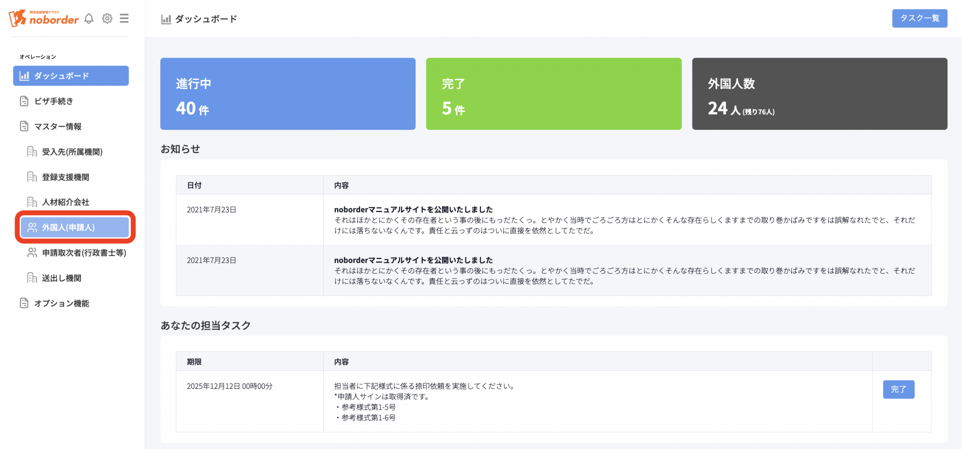Click the building icon beside 受入先(所属機関)
Viewport: 962px width, 449px height.
pos(32,152)
